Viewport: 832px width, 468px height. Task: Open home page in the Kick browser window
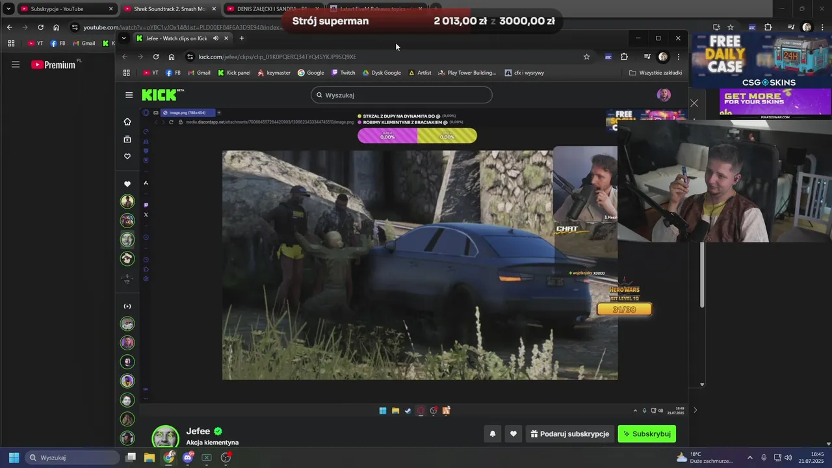172,57
